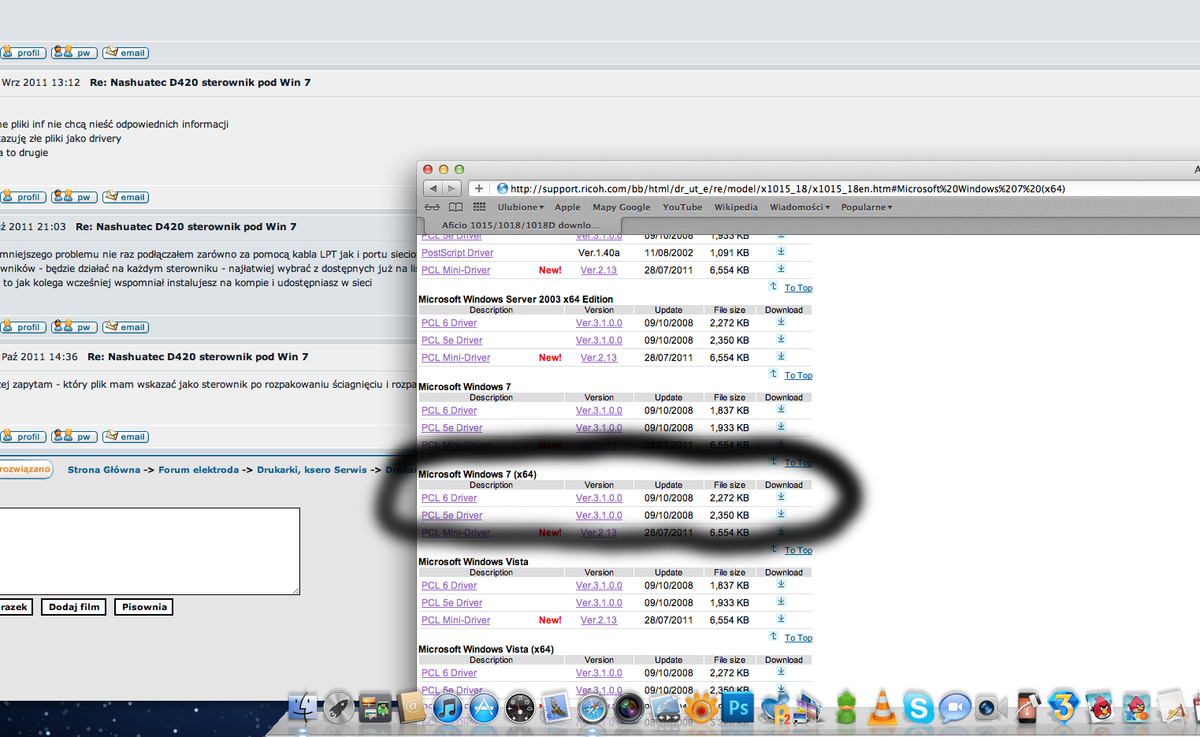This screenshot has height=737, width=1200.
Task: Open iTunes from the Dock
Action: coord(448,708)
